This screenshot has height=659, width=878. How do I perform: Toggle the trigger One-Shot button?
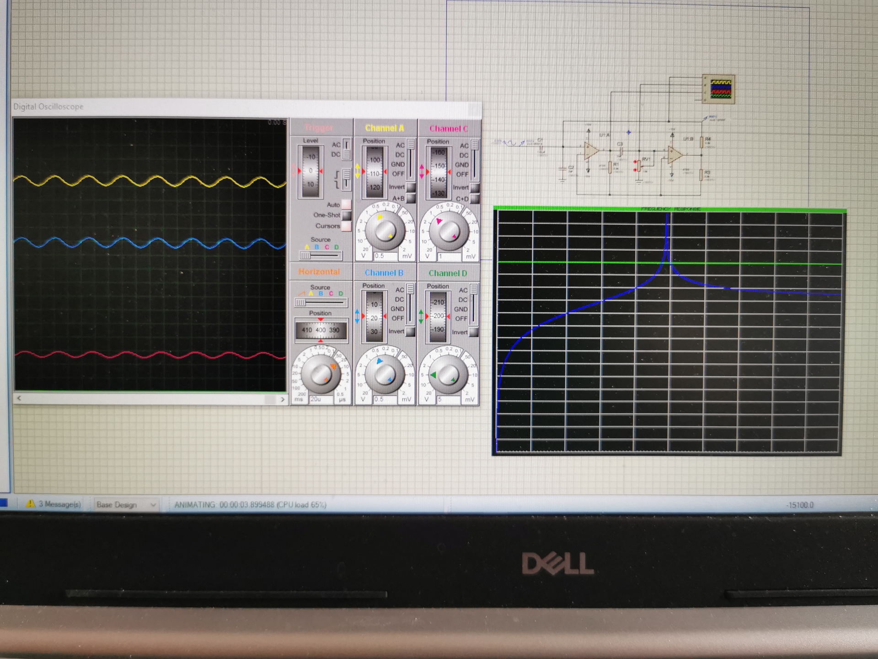click(347, 215)
